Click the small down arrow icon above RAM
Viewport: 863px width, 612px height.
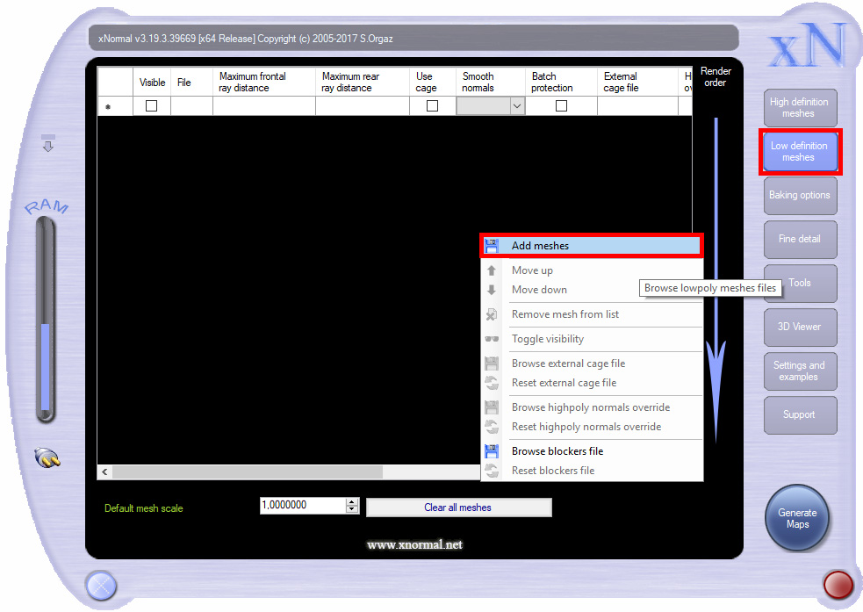coord(48,144)
